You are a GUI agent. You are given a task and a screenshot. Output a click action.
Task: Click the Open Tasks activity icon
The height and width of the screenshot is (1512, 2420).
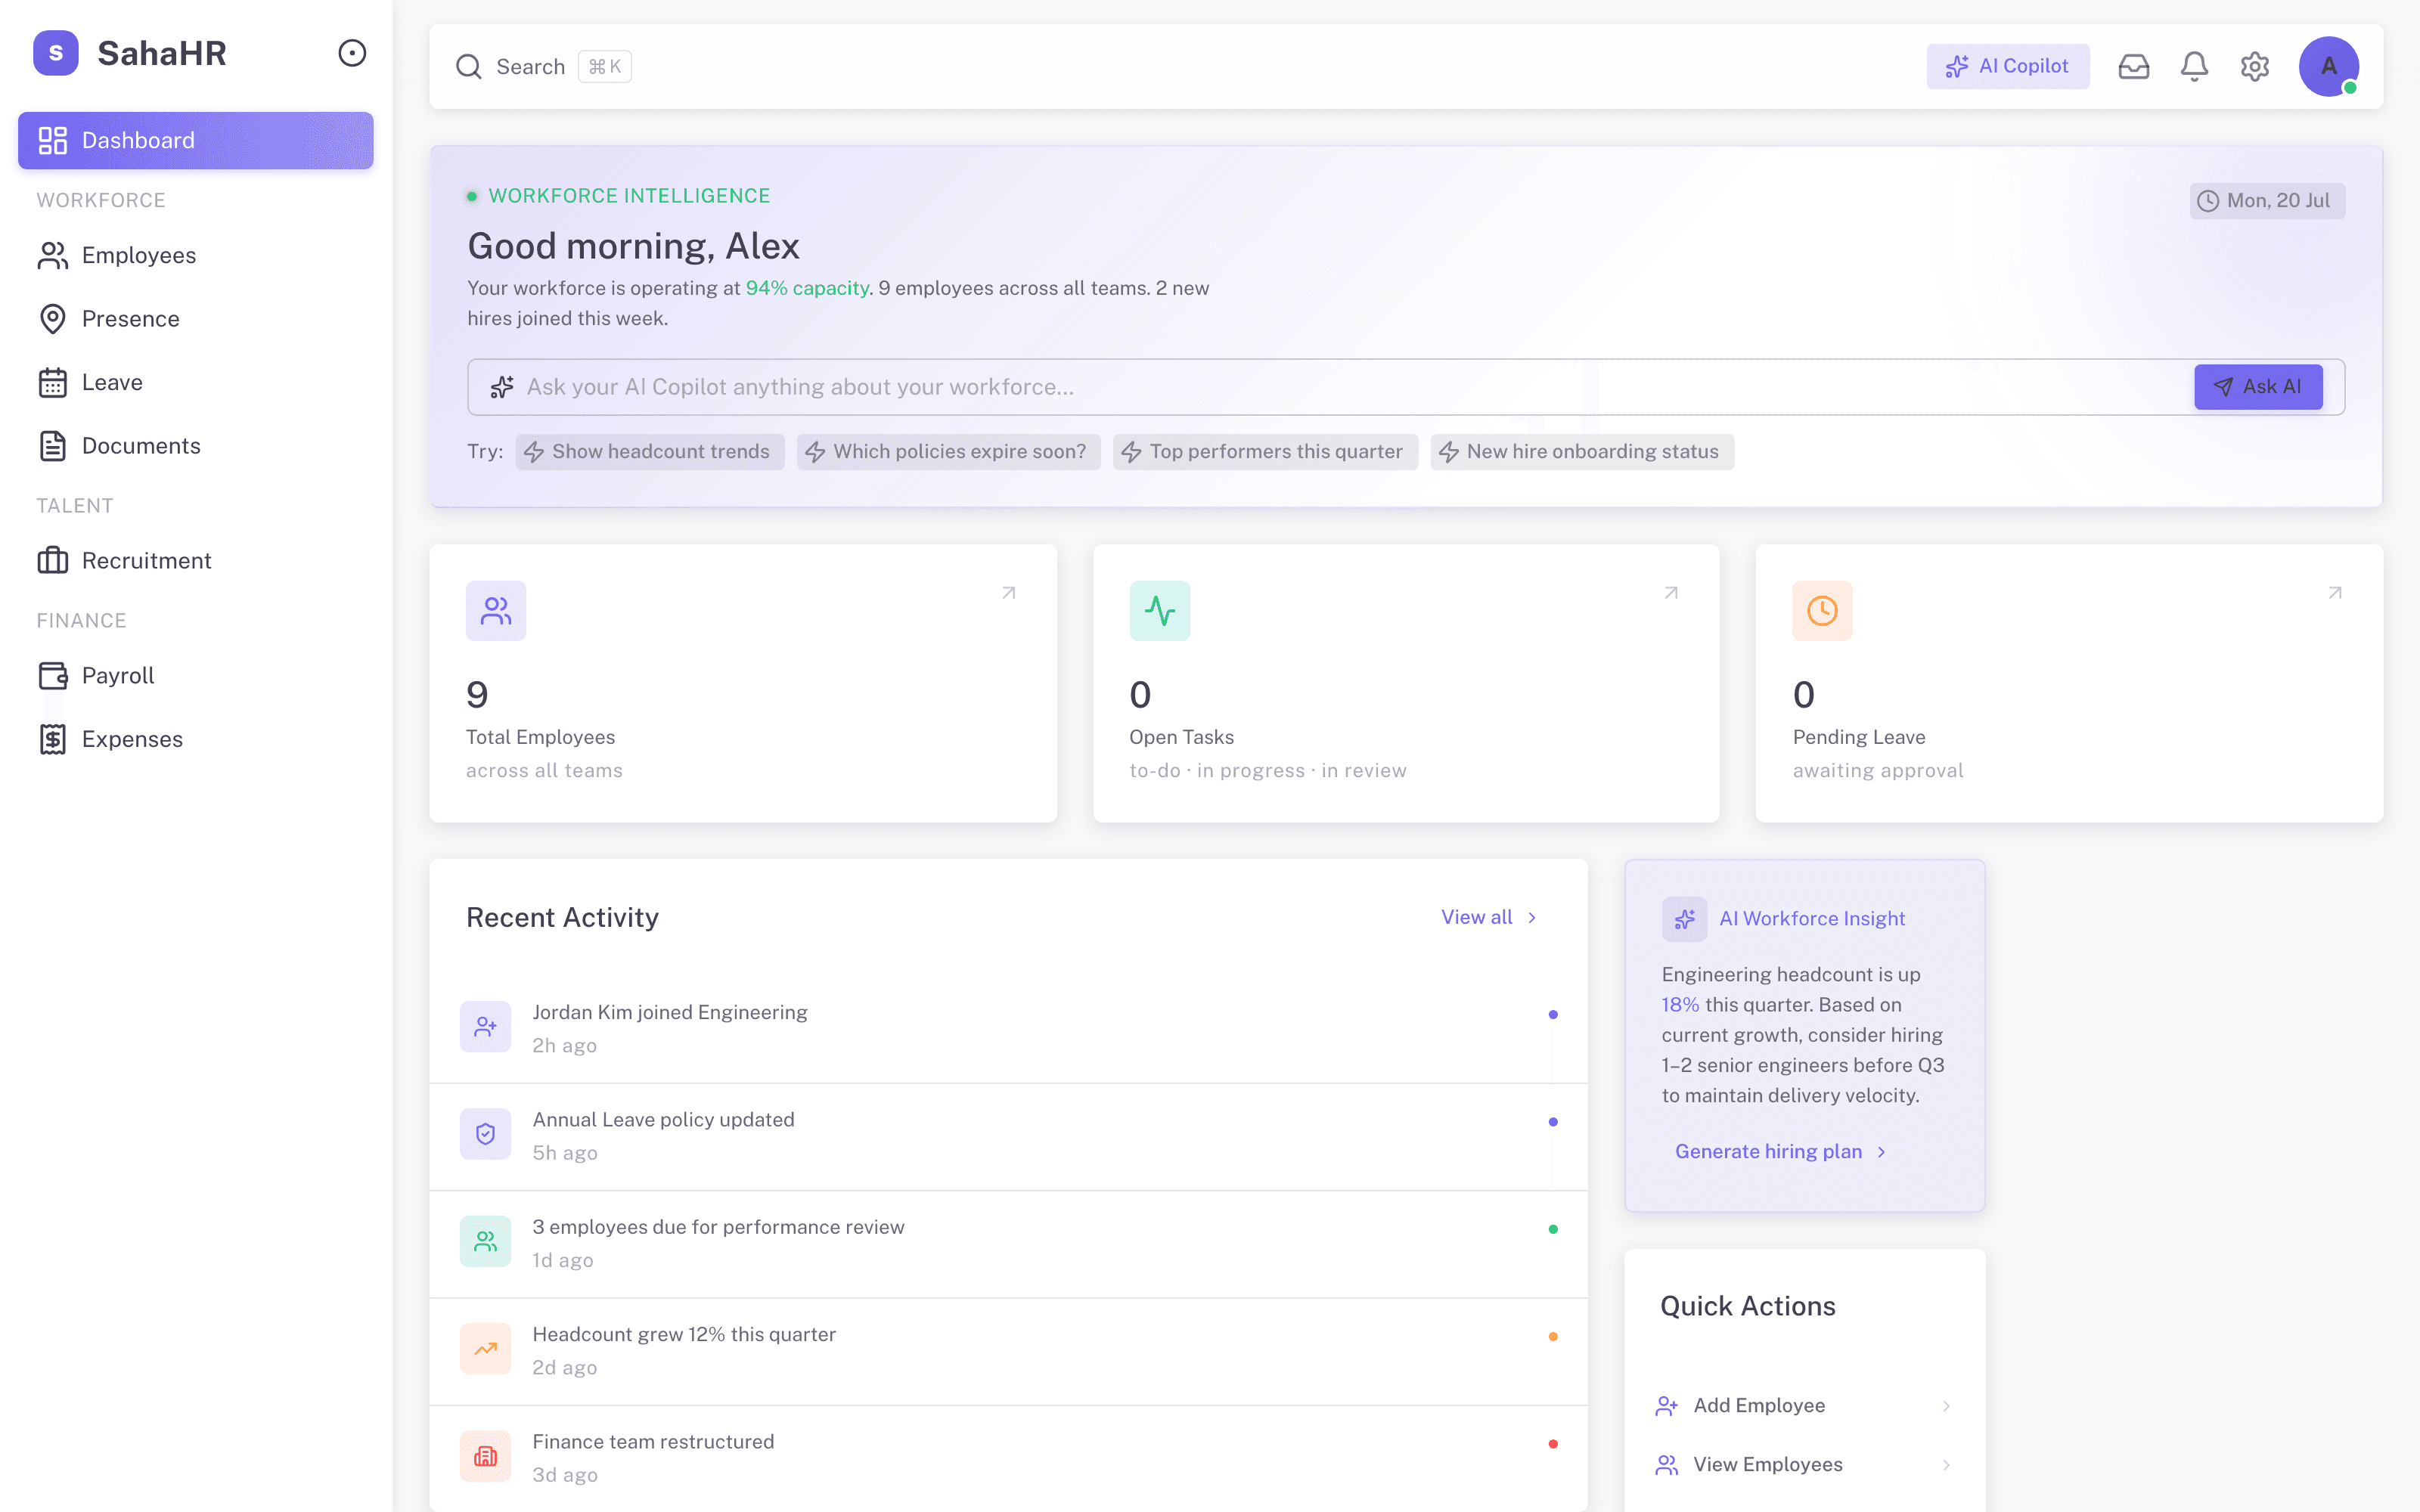pos(1160,611)
